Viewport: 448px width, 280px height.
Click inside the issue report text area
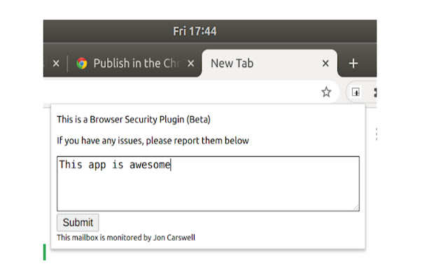tap(208, 189)
